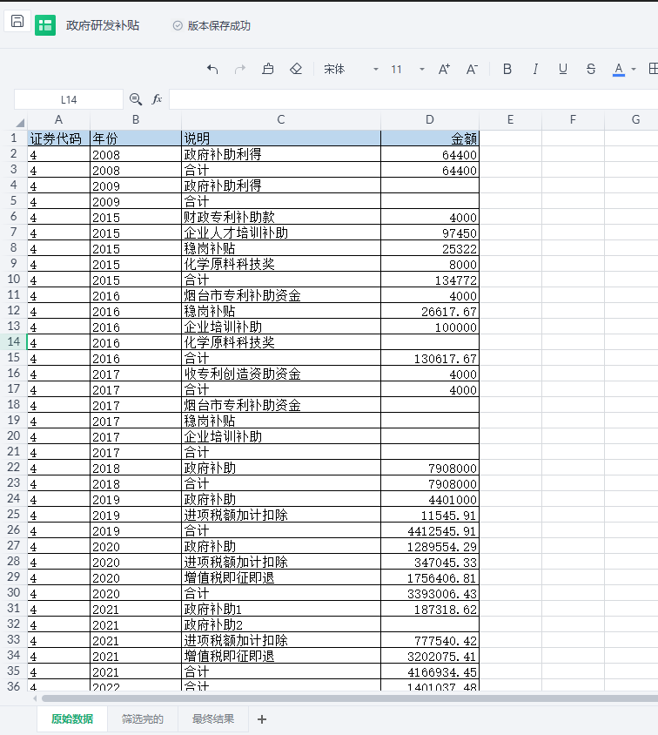Select column C header

pos(281,120)
